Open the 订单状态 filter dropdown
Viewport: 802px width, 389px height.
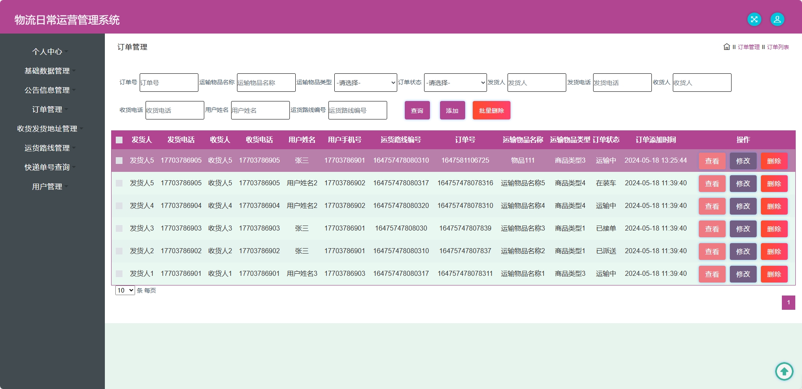pyautogui.click(x=455, y=83)
